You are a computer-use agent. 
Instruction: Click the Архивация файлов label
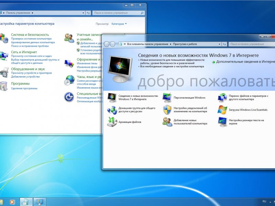pos(130,122)
